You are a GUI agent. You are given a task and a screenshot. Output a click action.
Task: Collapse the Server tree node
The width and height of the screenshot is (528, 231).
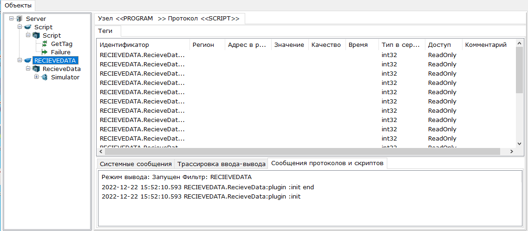point(12,19)
